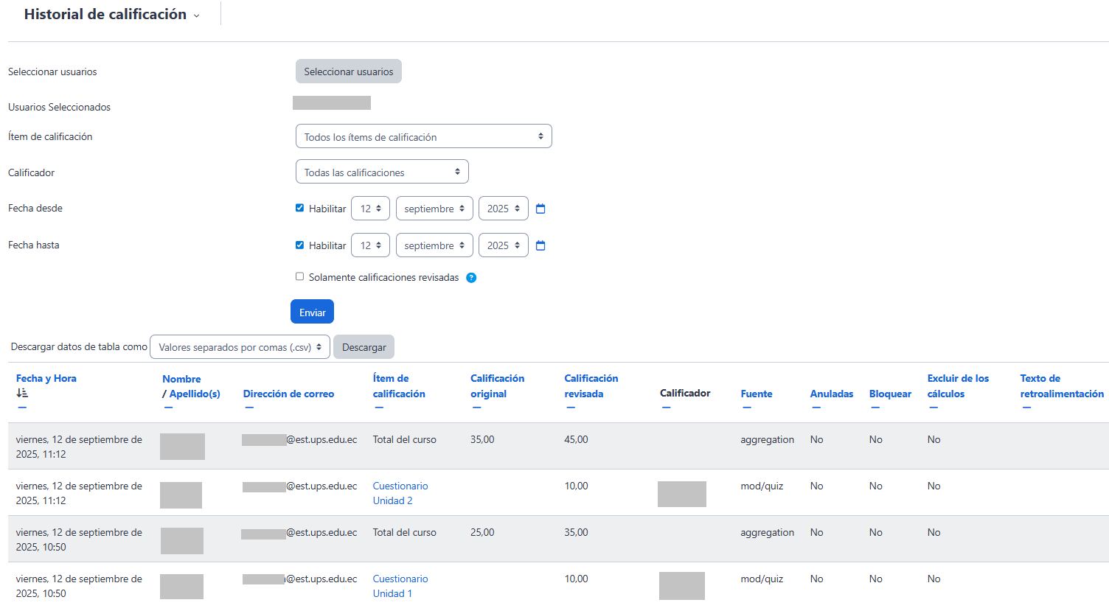
Task: Disable the Fecha hasta Habilitar checkbox
Action: tap(300, 245)
